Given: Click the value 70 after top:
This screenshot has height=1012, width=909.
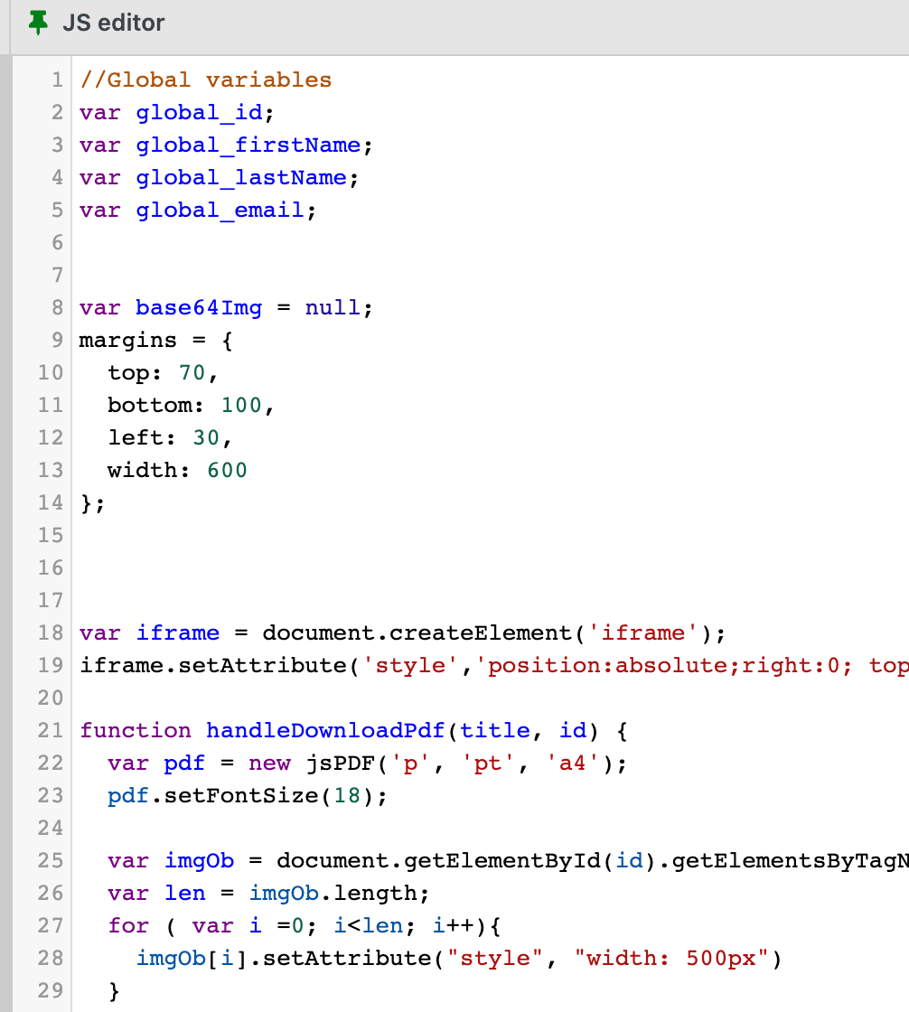Looking at the screenshot, I should point(192,373).
